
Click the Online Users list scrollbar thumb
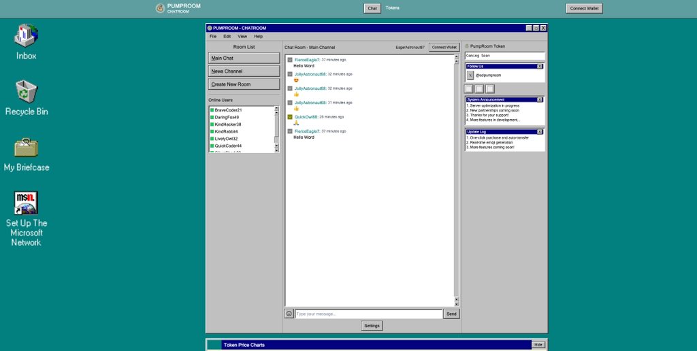[276, 126]
